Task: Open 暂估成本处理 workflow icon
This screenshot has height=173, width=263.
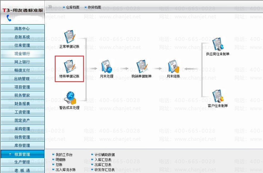Action: click(x=70, y=98)
